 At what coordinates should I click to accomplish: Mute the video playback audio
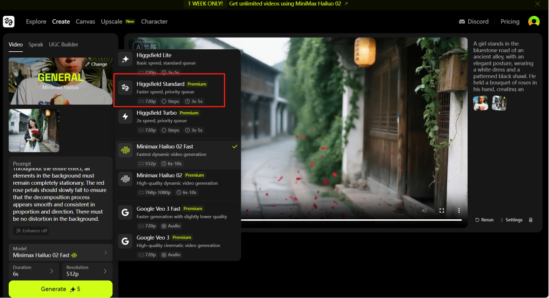coord(424,210)
